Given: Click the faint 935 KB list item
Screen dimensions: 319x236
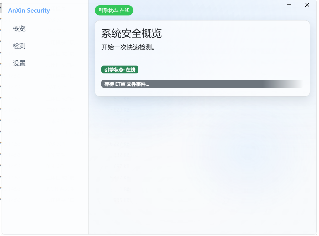Looking at the screenshot, I should click(122, 200).
